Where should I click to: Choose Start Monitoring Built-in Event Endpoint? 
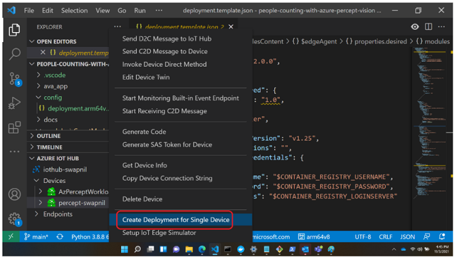(181, 98)
